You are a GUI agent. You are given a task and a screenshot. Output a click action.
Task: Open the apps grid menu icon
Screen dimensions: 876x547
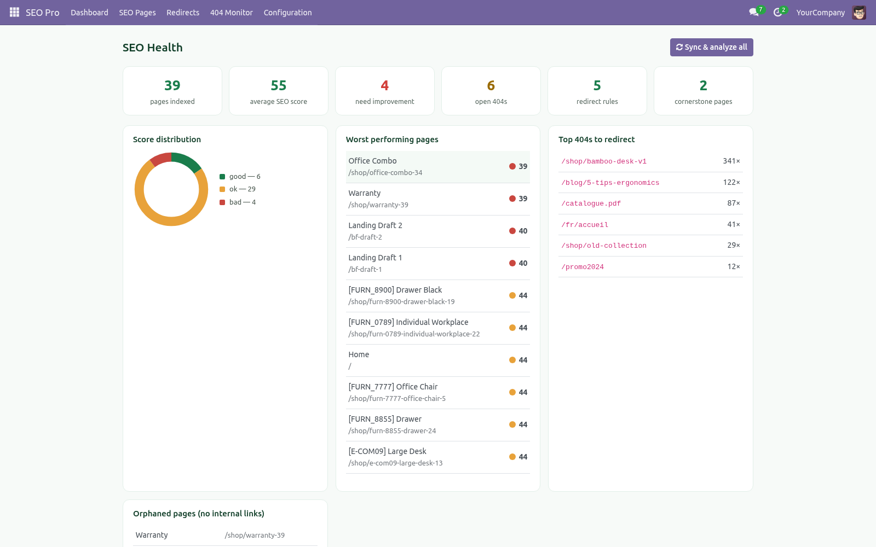click(14, 12)
